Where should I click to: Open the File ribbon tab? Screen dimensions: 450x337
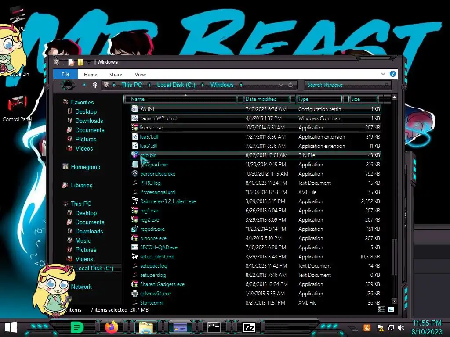(x=65, y=74)
